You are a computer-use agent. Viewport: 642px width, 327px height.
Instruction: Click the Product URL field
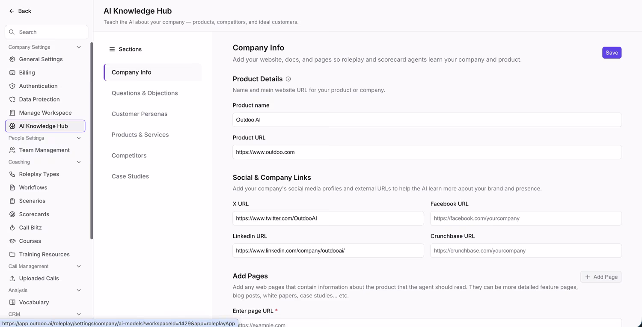pyautogui.click(x=427, y=152)
